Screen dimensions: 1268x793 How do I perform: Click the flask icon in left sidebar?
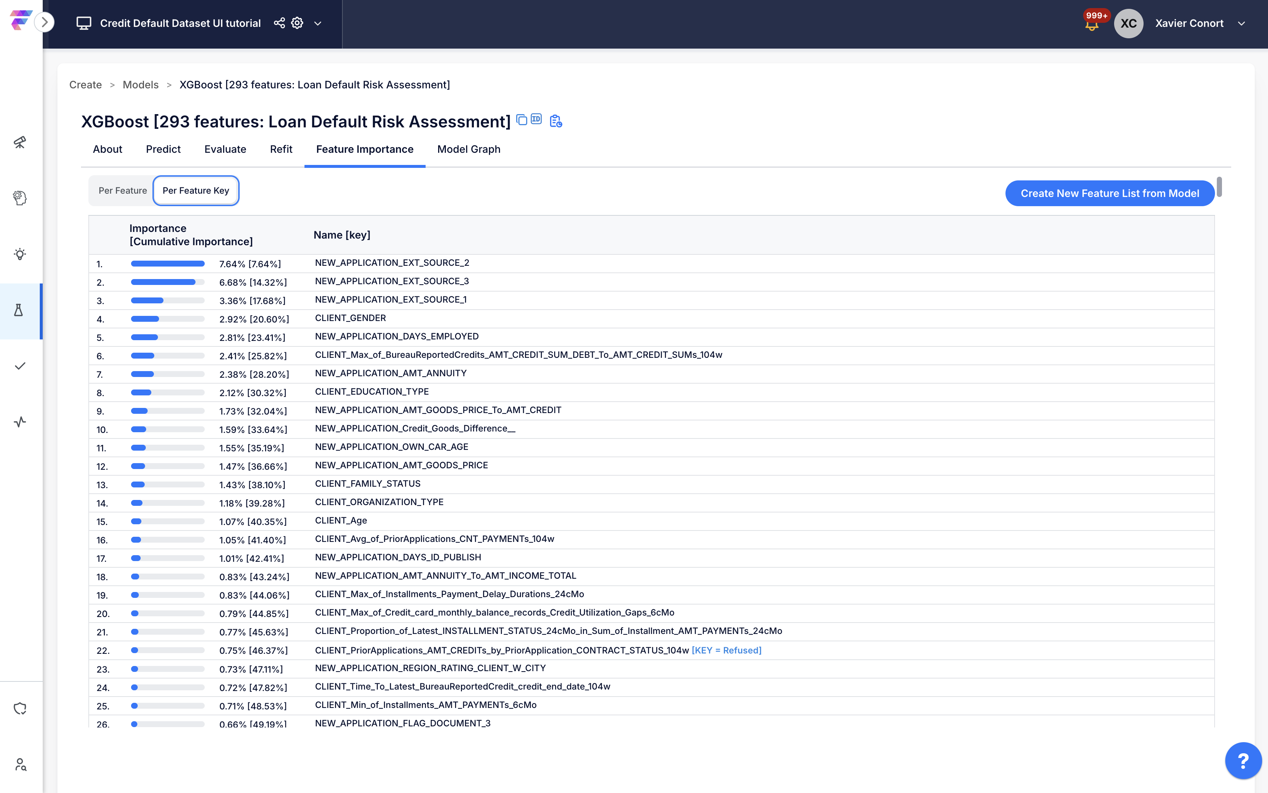click(20, 310)
